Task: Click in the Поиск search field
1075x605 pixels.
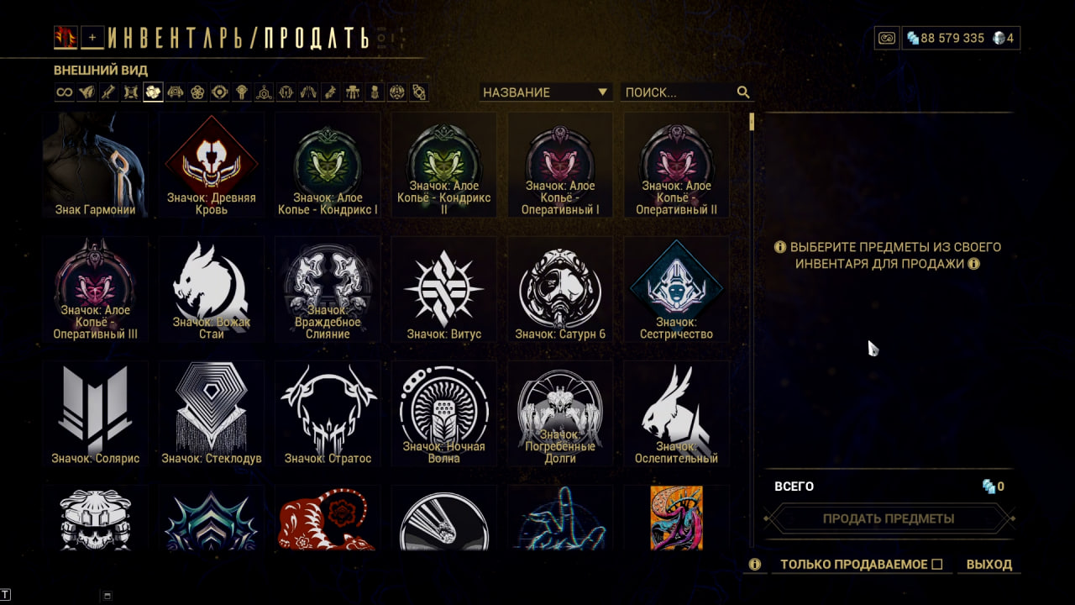Action: [x=679, y=92]
